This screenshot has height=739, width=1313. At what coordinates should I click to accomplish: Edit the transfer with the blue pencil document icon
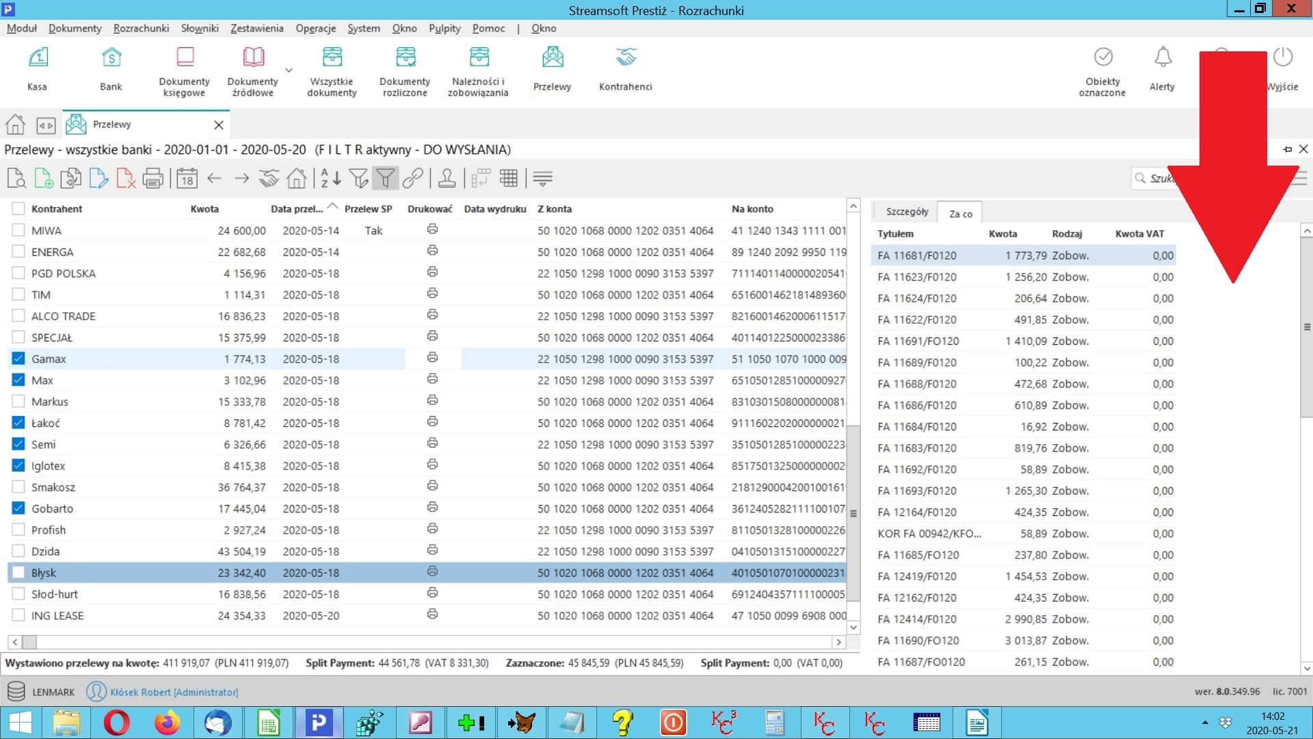click(x=98, y=179)
